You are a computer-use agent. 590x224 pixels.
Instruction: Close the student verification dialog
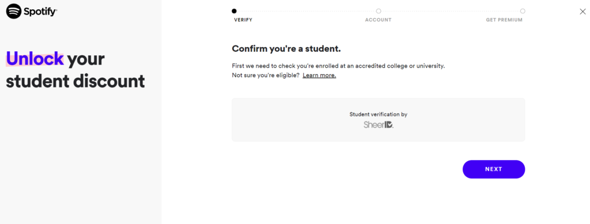583,12
